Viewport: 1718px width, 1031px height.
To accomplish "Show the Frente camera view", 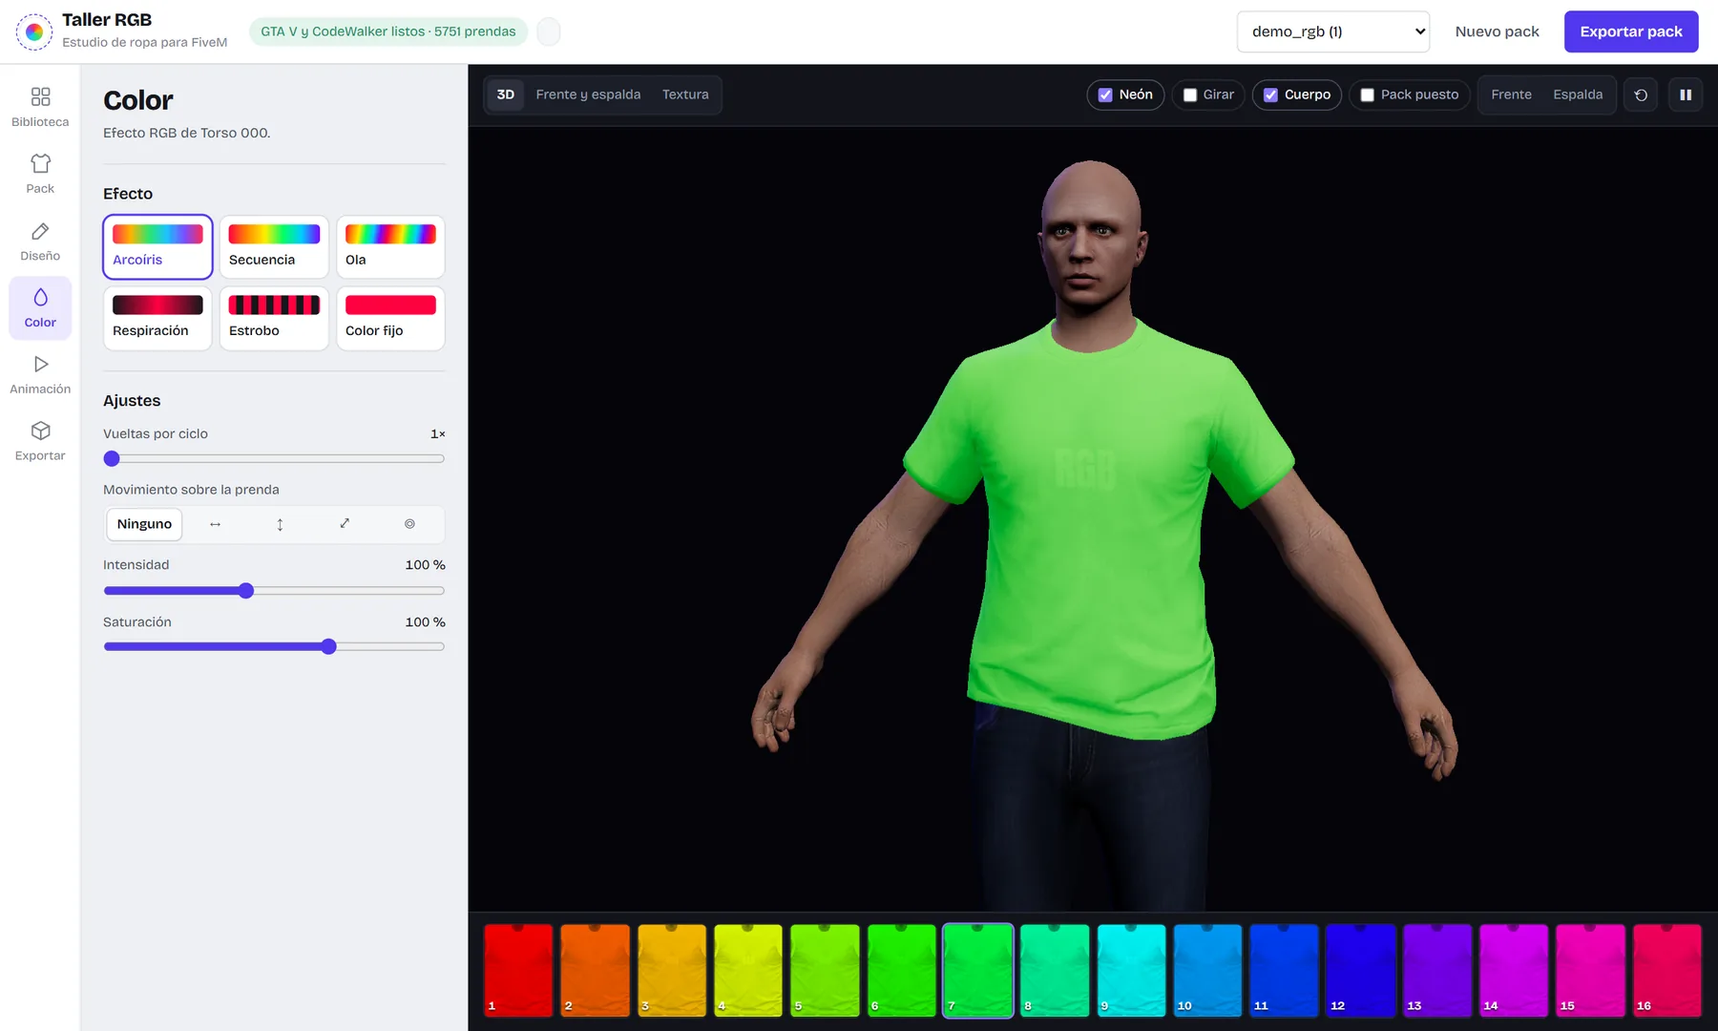I will pos(1511,95).
